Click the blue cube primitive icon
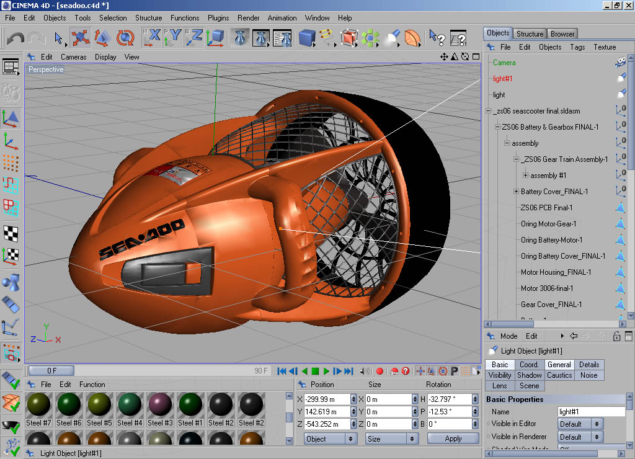Image resolution: width=635 pixels, height=459 pixels. [x=306, y=38]
